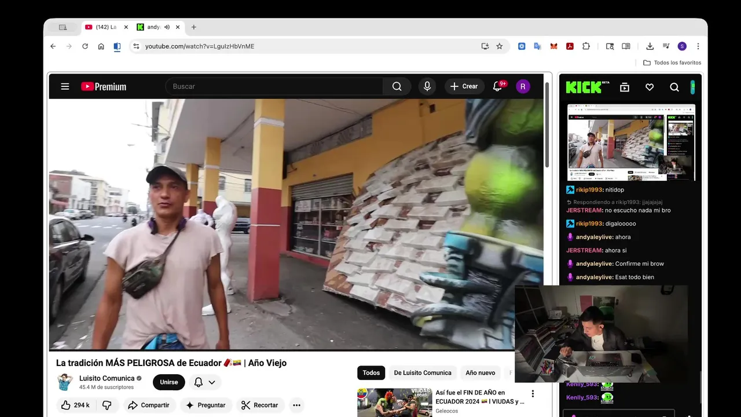
Task: View site information icon in address bar
Action: [x=136, y=46]
